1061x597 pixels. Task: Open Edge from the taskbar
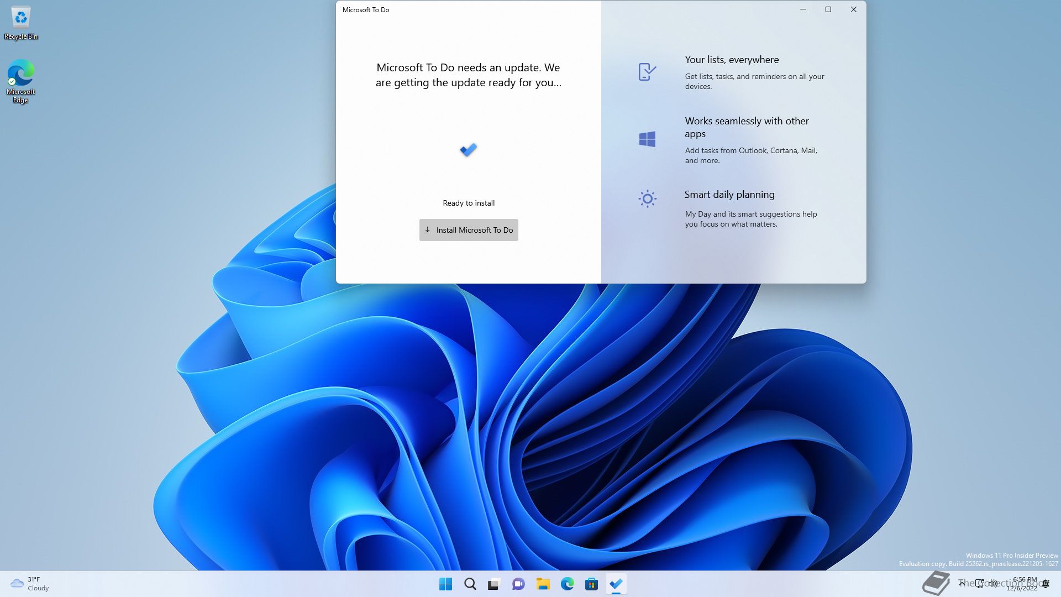point(567,584)
